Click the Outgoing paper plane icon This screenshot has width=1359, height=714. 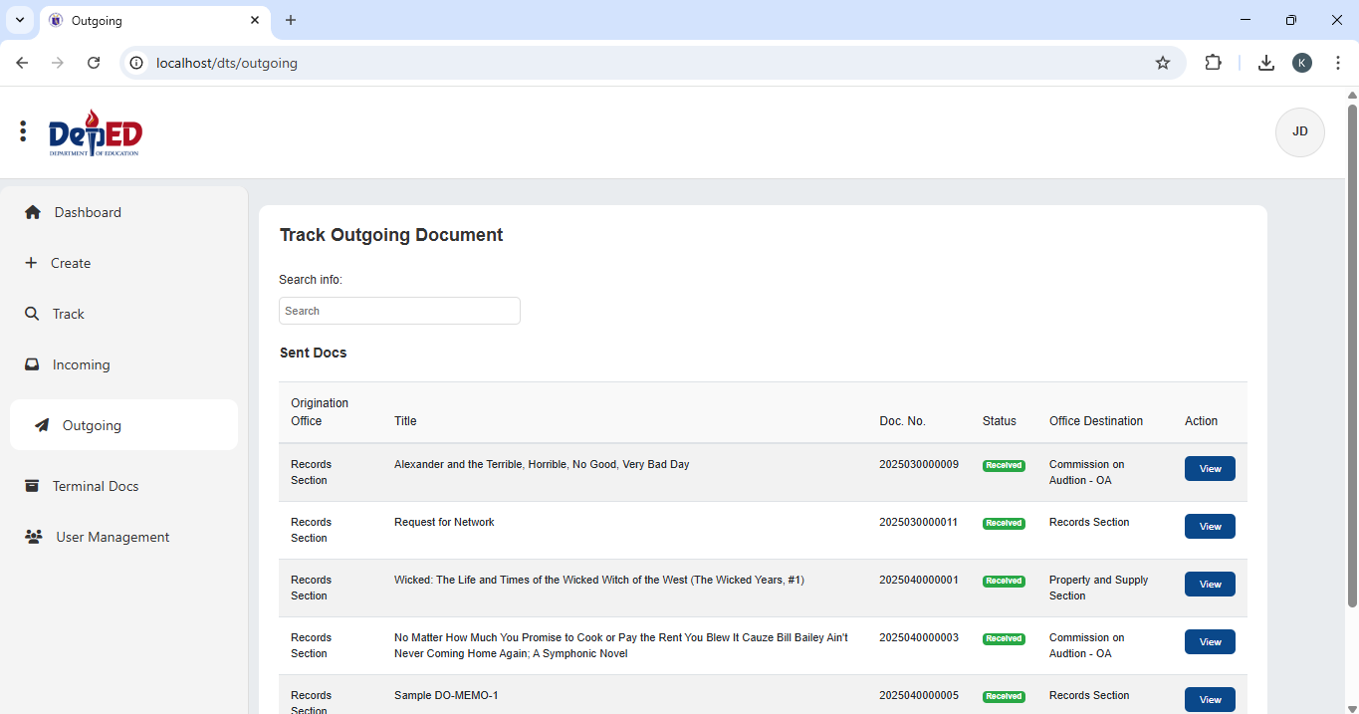[x=42, y=425]
